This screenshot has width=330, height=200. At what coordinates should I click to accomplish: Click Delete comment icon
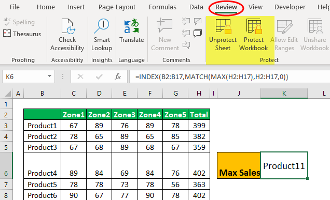coord(186,21)
